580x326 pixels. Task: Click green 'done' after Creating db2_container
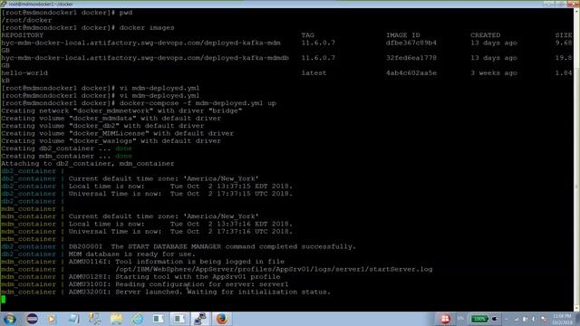coord(123,149)
